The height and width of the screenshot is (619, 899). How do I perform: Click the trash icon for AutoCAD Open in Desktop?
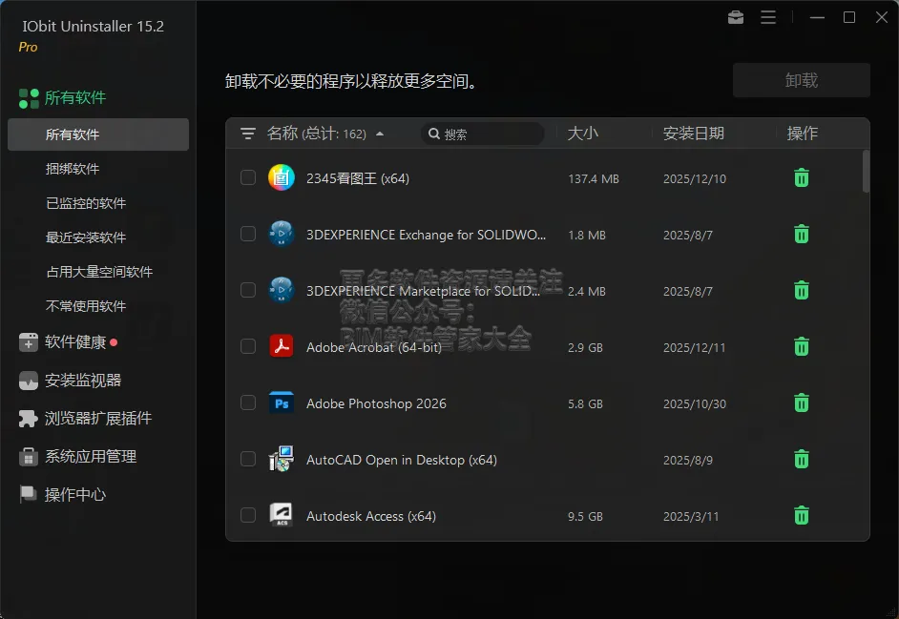802,459
